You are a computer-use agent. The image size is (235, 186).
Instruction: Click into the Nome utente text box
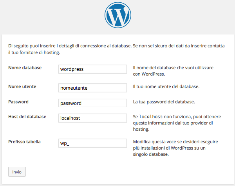(92, 88)
